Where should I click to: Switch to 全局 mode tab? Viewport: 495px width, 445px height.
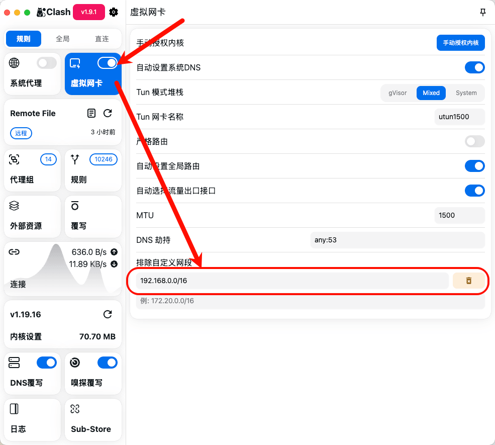[62, 39]
